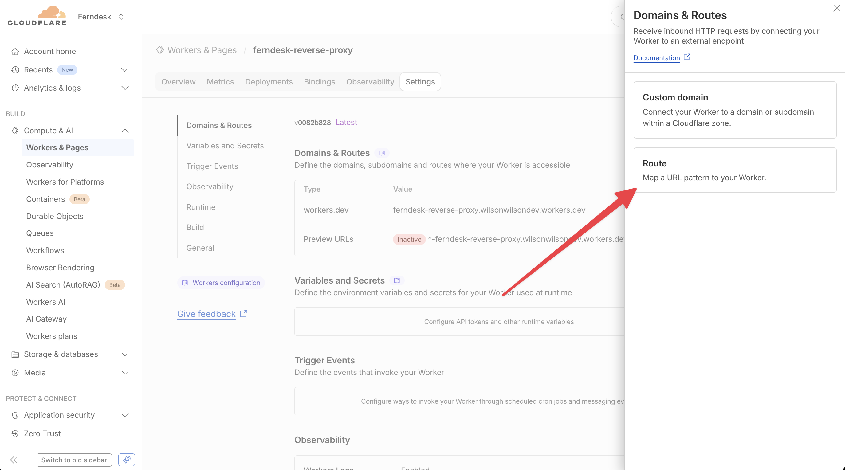Click the Application security shield icon
Image resolution: width=845 pixels, height=470 pixels.
15,415
